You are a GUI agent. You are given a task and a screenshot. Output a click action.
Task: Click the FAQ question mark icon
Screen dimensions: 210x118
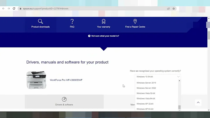click(x=72, y=21)
